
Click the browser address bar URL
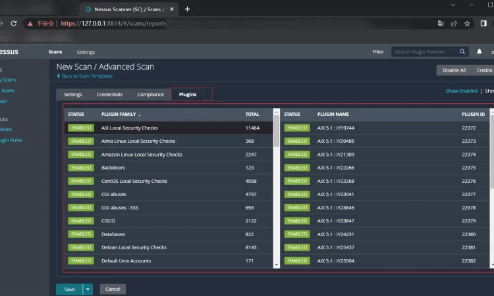113,24
